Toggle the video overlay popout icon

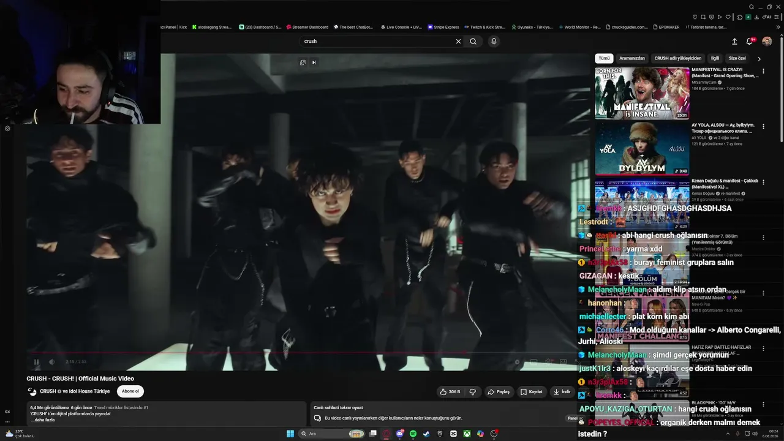click(x=303, y=62)
